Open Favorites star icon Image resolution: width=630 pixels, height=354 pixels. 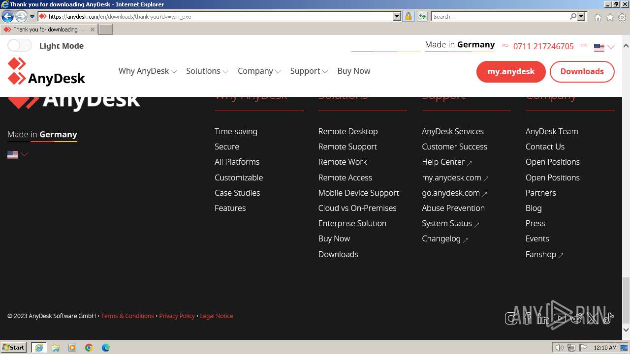(x=610, y=17)
